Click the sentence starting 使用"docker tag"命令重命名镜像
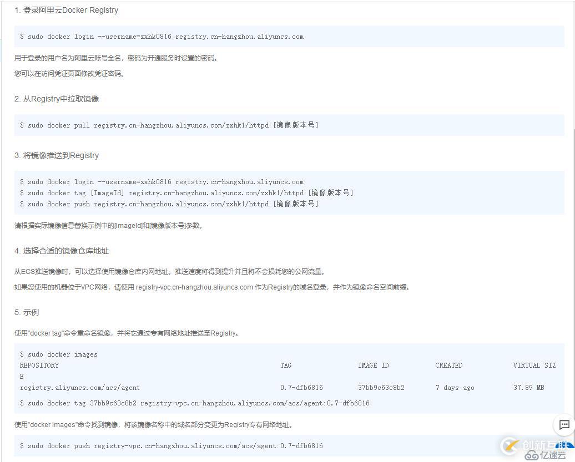 [x=127, y=333]
